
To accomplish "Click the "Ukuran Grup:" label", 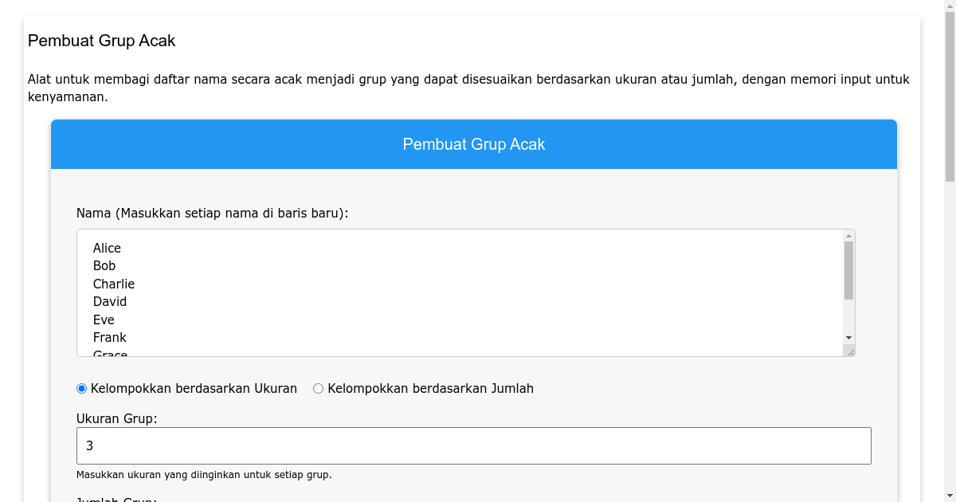I will [116, 418].
